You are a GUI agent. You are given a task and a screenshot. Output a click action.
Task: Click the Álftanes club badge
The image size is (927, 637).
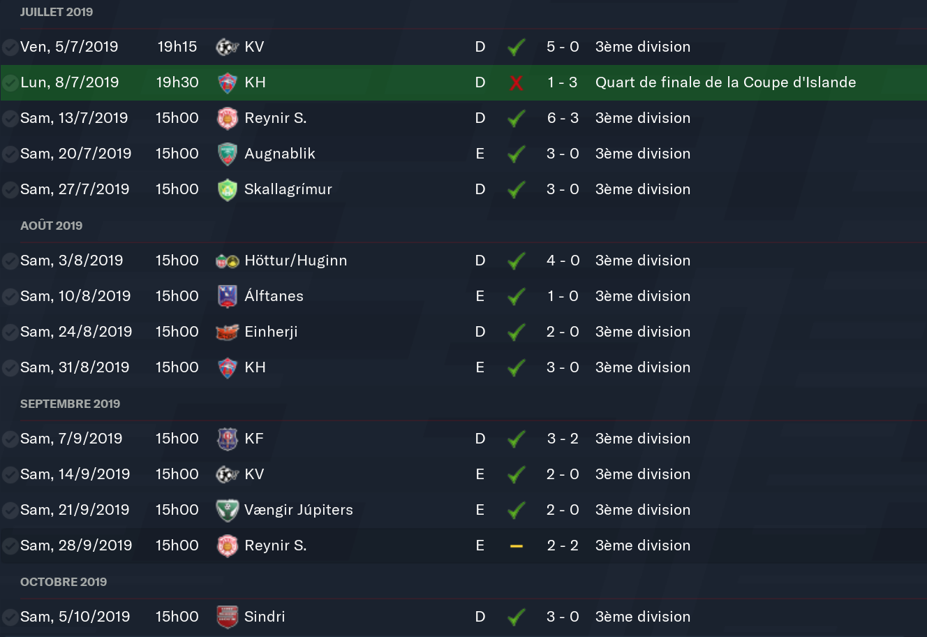(x=228, y=296)
